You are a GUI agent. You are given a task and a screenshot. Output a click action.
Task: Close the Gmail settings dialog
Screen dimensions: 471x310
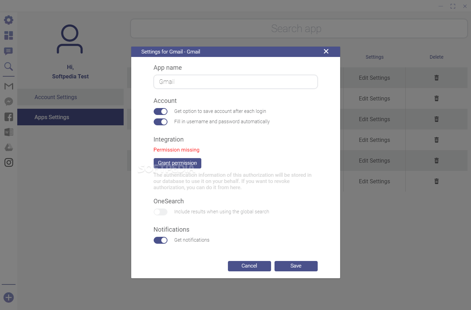(x=326, y=51)
